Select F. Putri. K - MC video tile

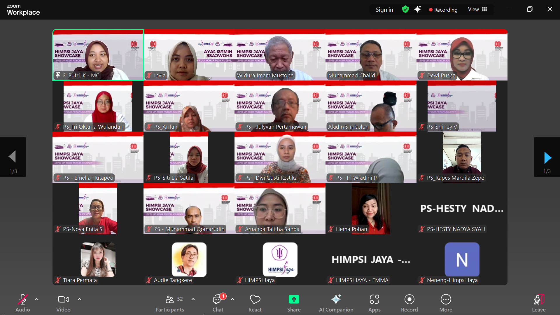98,55
